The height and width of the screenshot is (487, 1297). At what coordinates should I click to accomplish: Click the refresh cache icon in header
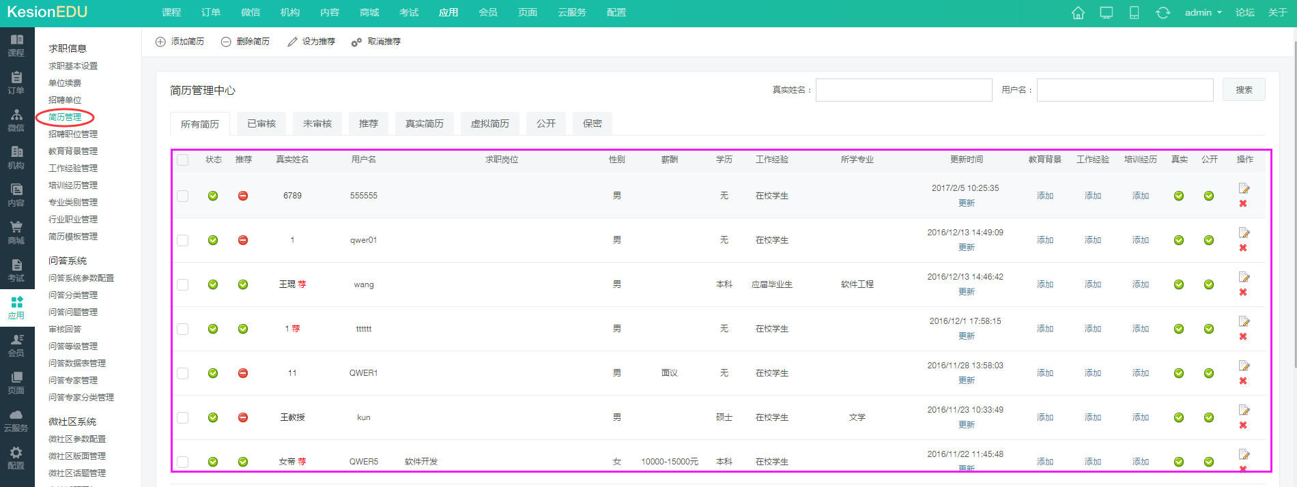coord(1163,13)
